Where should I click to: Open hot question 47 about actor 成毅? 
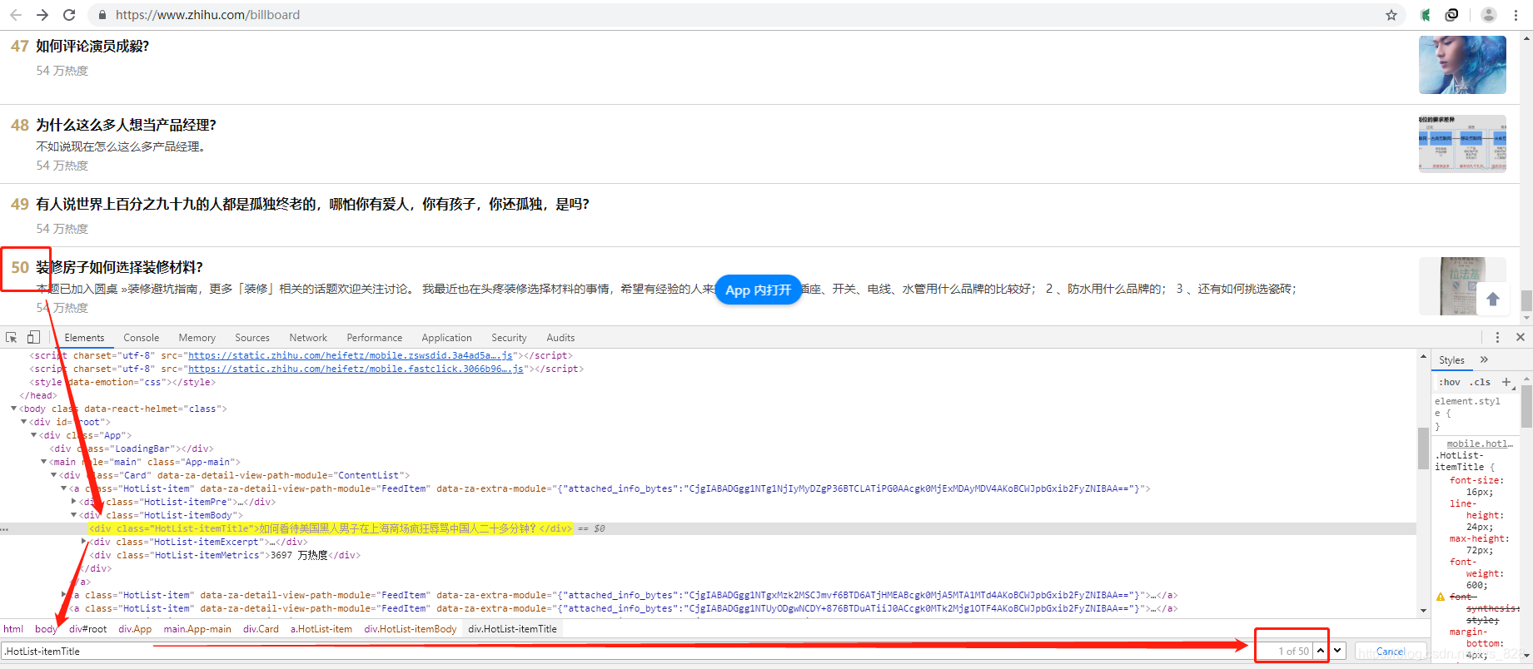tap(92, 47)
